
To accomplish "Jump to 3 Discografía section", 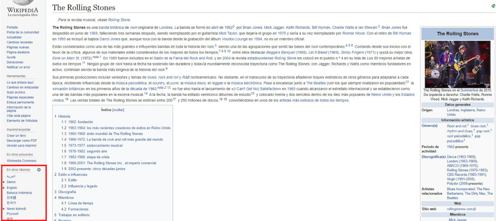I will pos(65,192).
